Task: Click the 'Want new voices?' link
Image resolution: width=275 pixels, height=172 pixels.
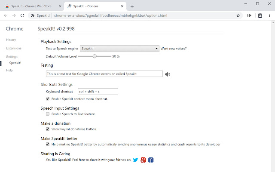Action: [174, 49]
